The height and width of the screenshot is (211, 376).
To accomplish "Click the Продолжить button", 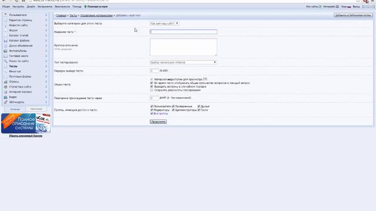I will pyautogui.click(x=158, y=122).
